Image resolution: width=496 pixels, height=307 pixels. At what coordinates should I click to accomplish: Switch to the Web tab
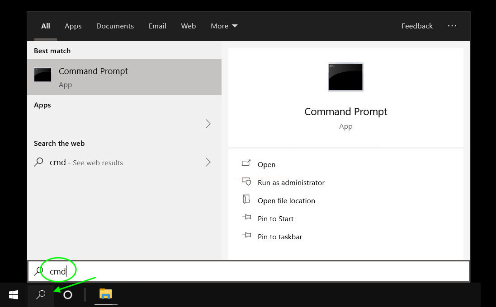tap(189, 26)
